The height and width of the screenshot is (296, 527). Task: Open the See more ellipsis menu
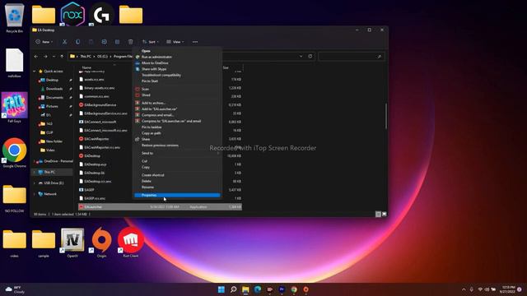(x=195, y=42)
